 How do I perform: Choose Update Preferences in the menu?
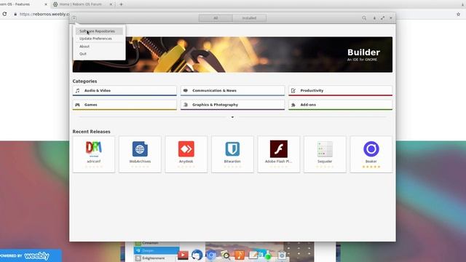(x=99, y=39)
